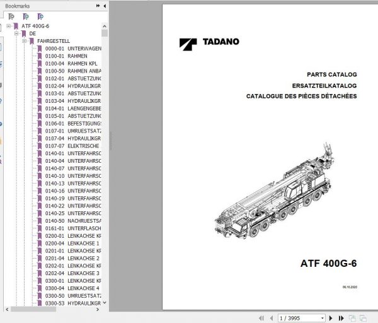Select bookmark 0140-25 UNTERFAHRSC
This screenshot has width=378, height=323.
73,213
